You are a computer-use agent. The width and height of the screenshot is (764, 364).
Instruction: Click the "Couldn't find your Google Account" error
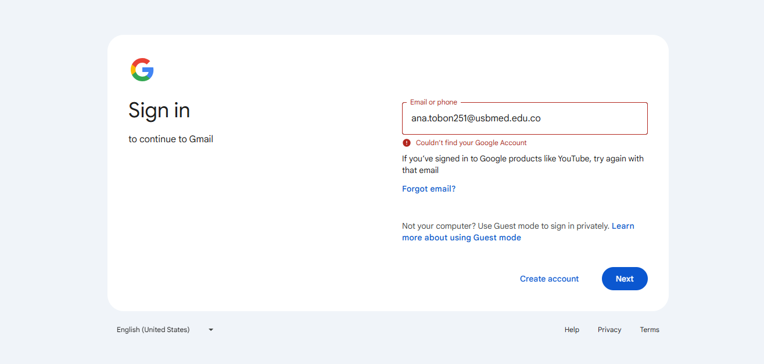pos(471,143)
